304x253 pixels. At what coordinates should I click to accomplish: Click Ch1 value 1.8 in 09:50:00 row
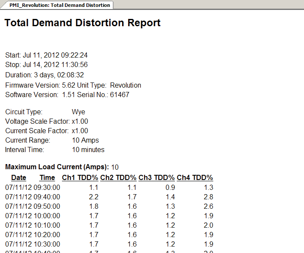[x=94, y=207]
